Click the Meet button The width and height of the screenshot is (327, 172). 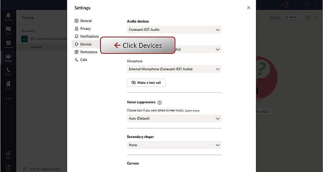pos(291,17)
